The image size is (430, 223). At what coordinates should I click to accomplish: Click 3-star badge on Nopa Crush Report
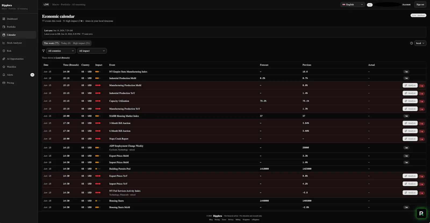[422, 139]
